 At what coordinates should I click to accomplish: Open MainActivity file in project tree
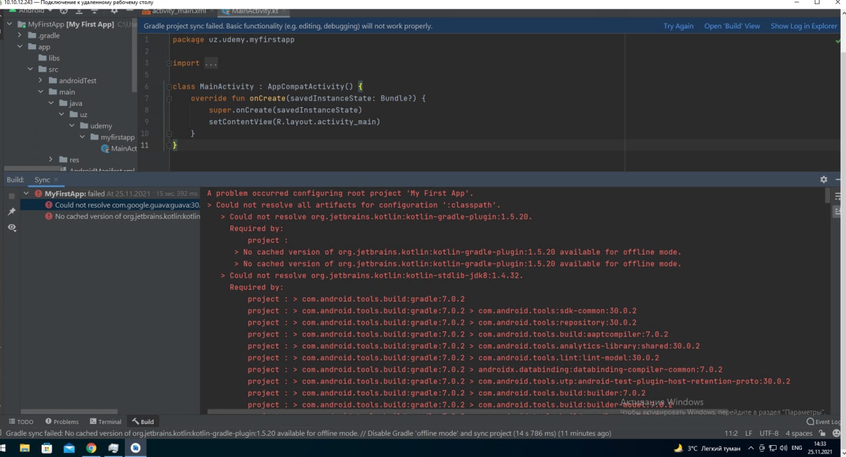click(119, 148)
